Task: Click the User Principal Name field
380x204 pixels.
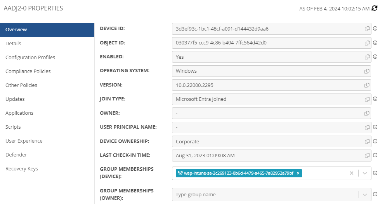Action: (x=271, y=127)
